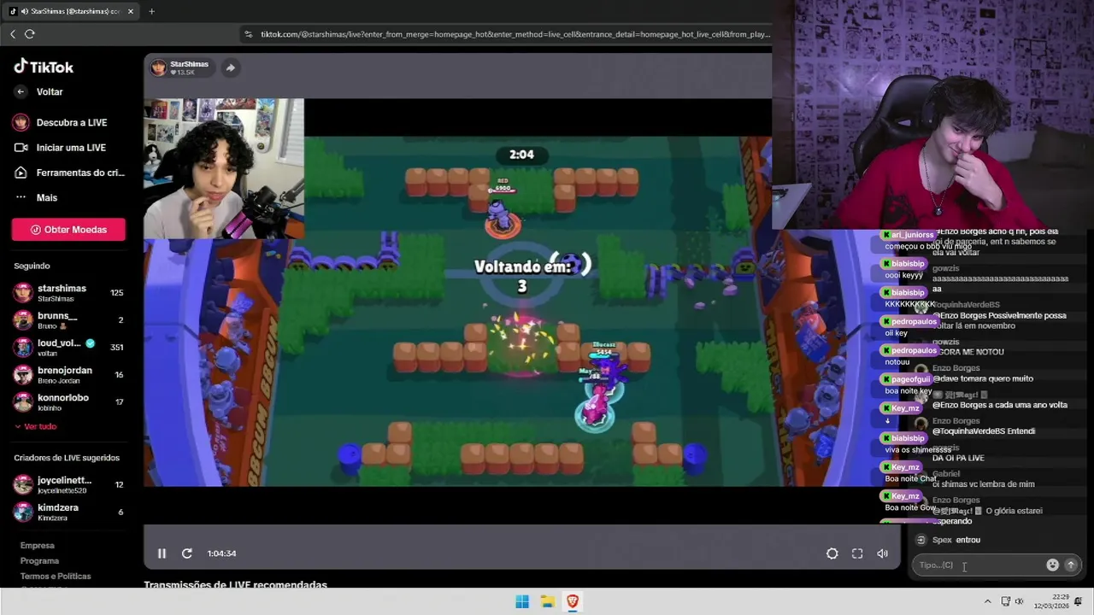
Task: Click the Voltar label
Action: click(50, 91)
